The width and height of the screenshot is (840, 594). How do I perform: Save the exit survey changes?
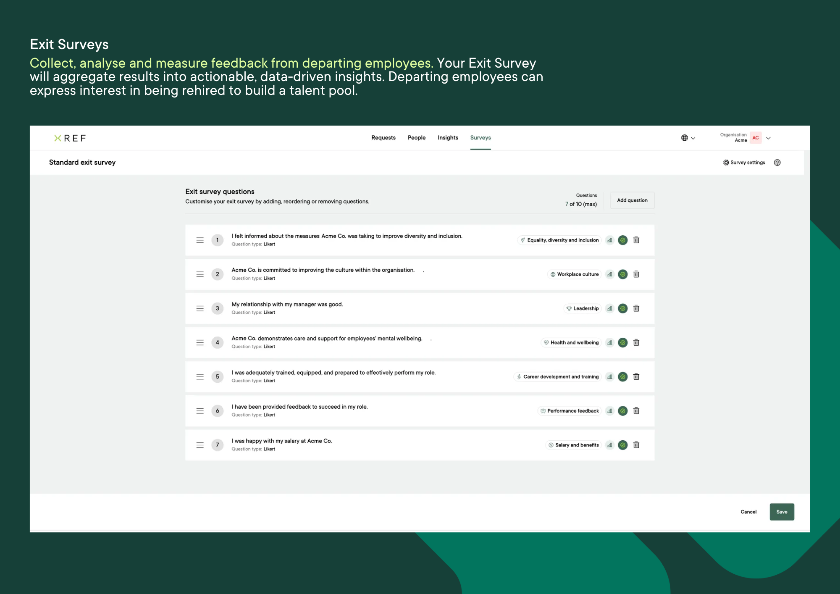click(x=782, y=512)
